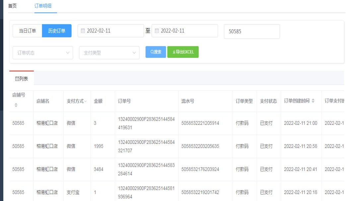Viewport: 346px width, 201px height.
Task: Click the 支付宝 payment method cell
Action: pos(73,192)
